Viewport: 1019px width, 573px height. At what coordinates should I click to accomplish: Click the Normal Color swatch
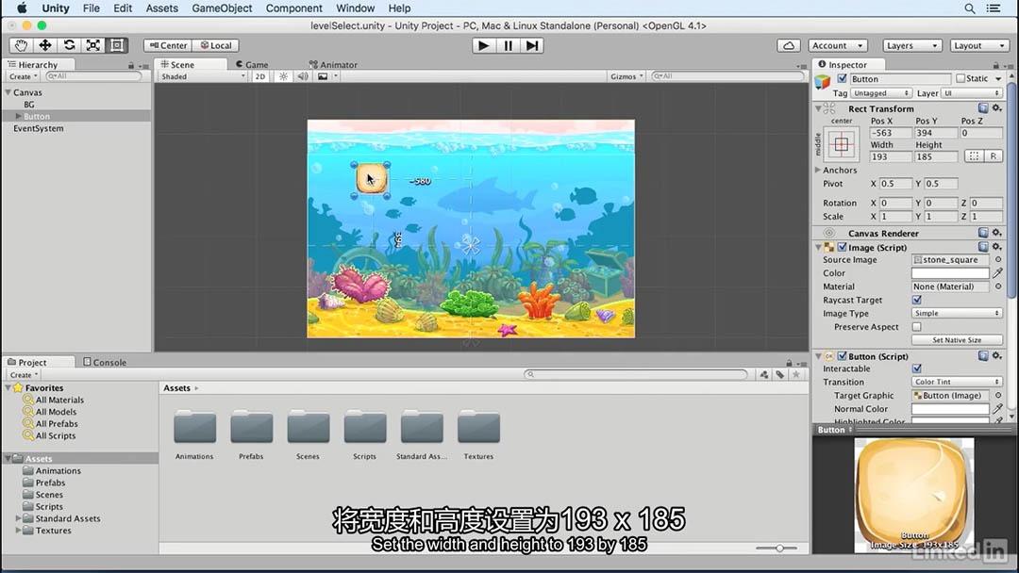(950, 409)
